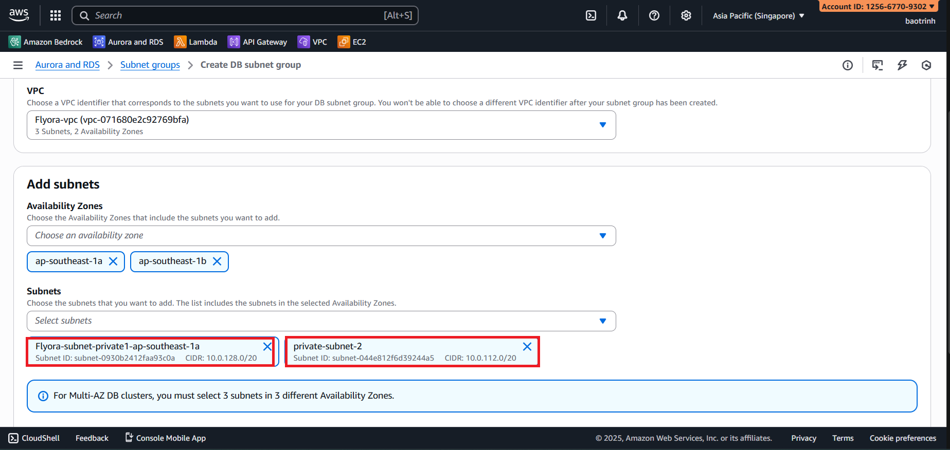This screenshot has height=450, width=950.
Task: Open CloudShell from the top bar icon
Action: coord(591,15)
